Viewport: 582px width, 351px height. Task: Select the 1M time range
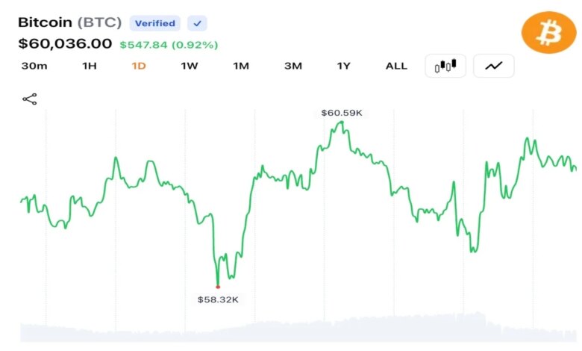tap(241, 66)
